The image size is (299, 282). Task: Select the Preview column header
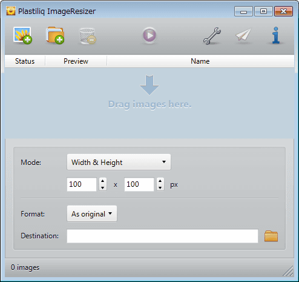tap(76, 61)
